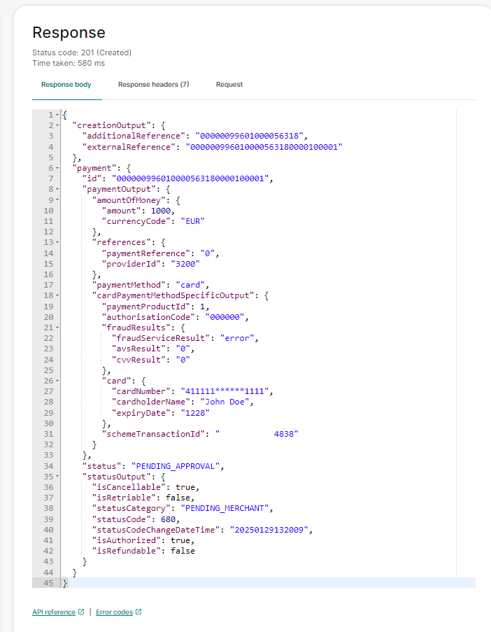Click the isAuthorized value true
The image size is (491, 632).
[180, 540]
